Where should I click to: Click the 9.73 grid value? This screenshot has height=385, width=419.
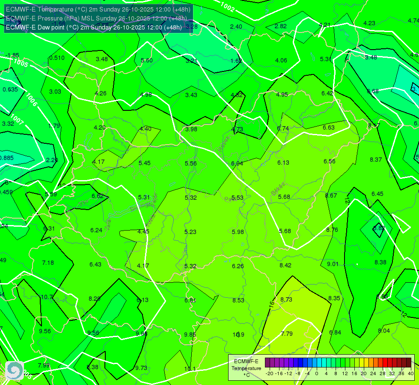[141, 368]
